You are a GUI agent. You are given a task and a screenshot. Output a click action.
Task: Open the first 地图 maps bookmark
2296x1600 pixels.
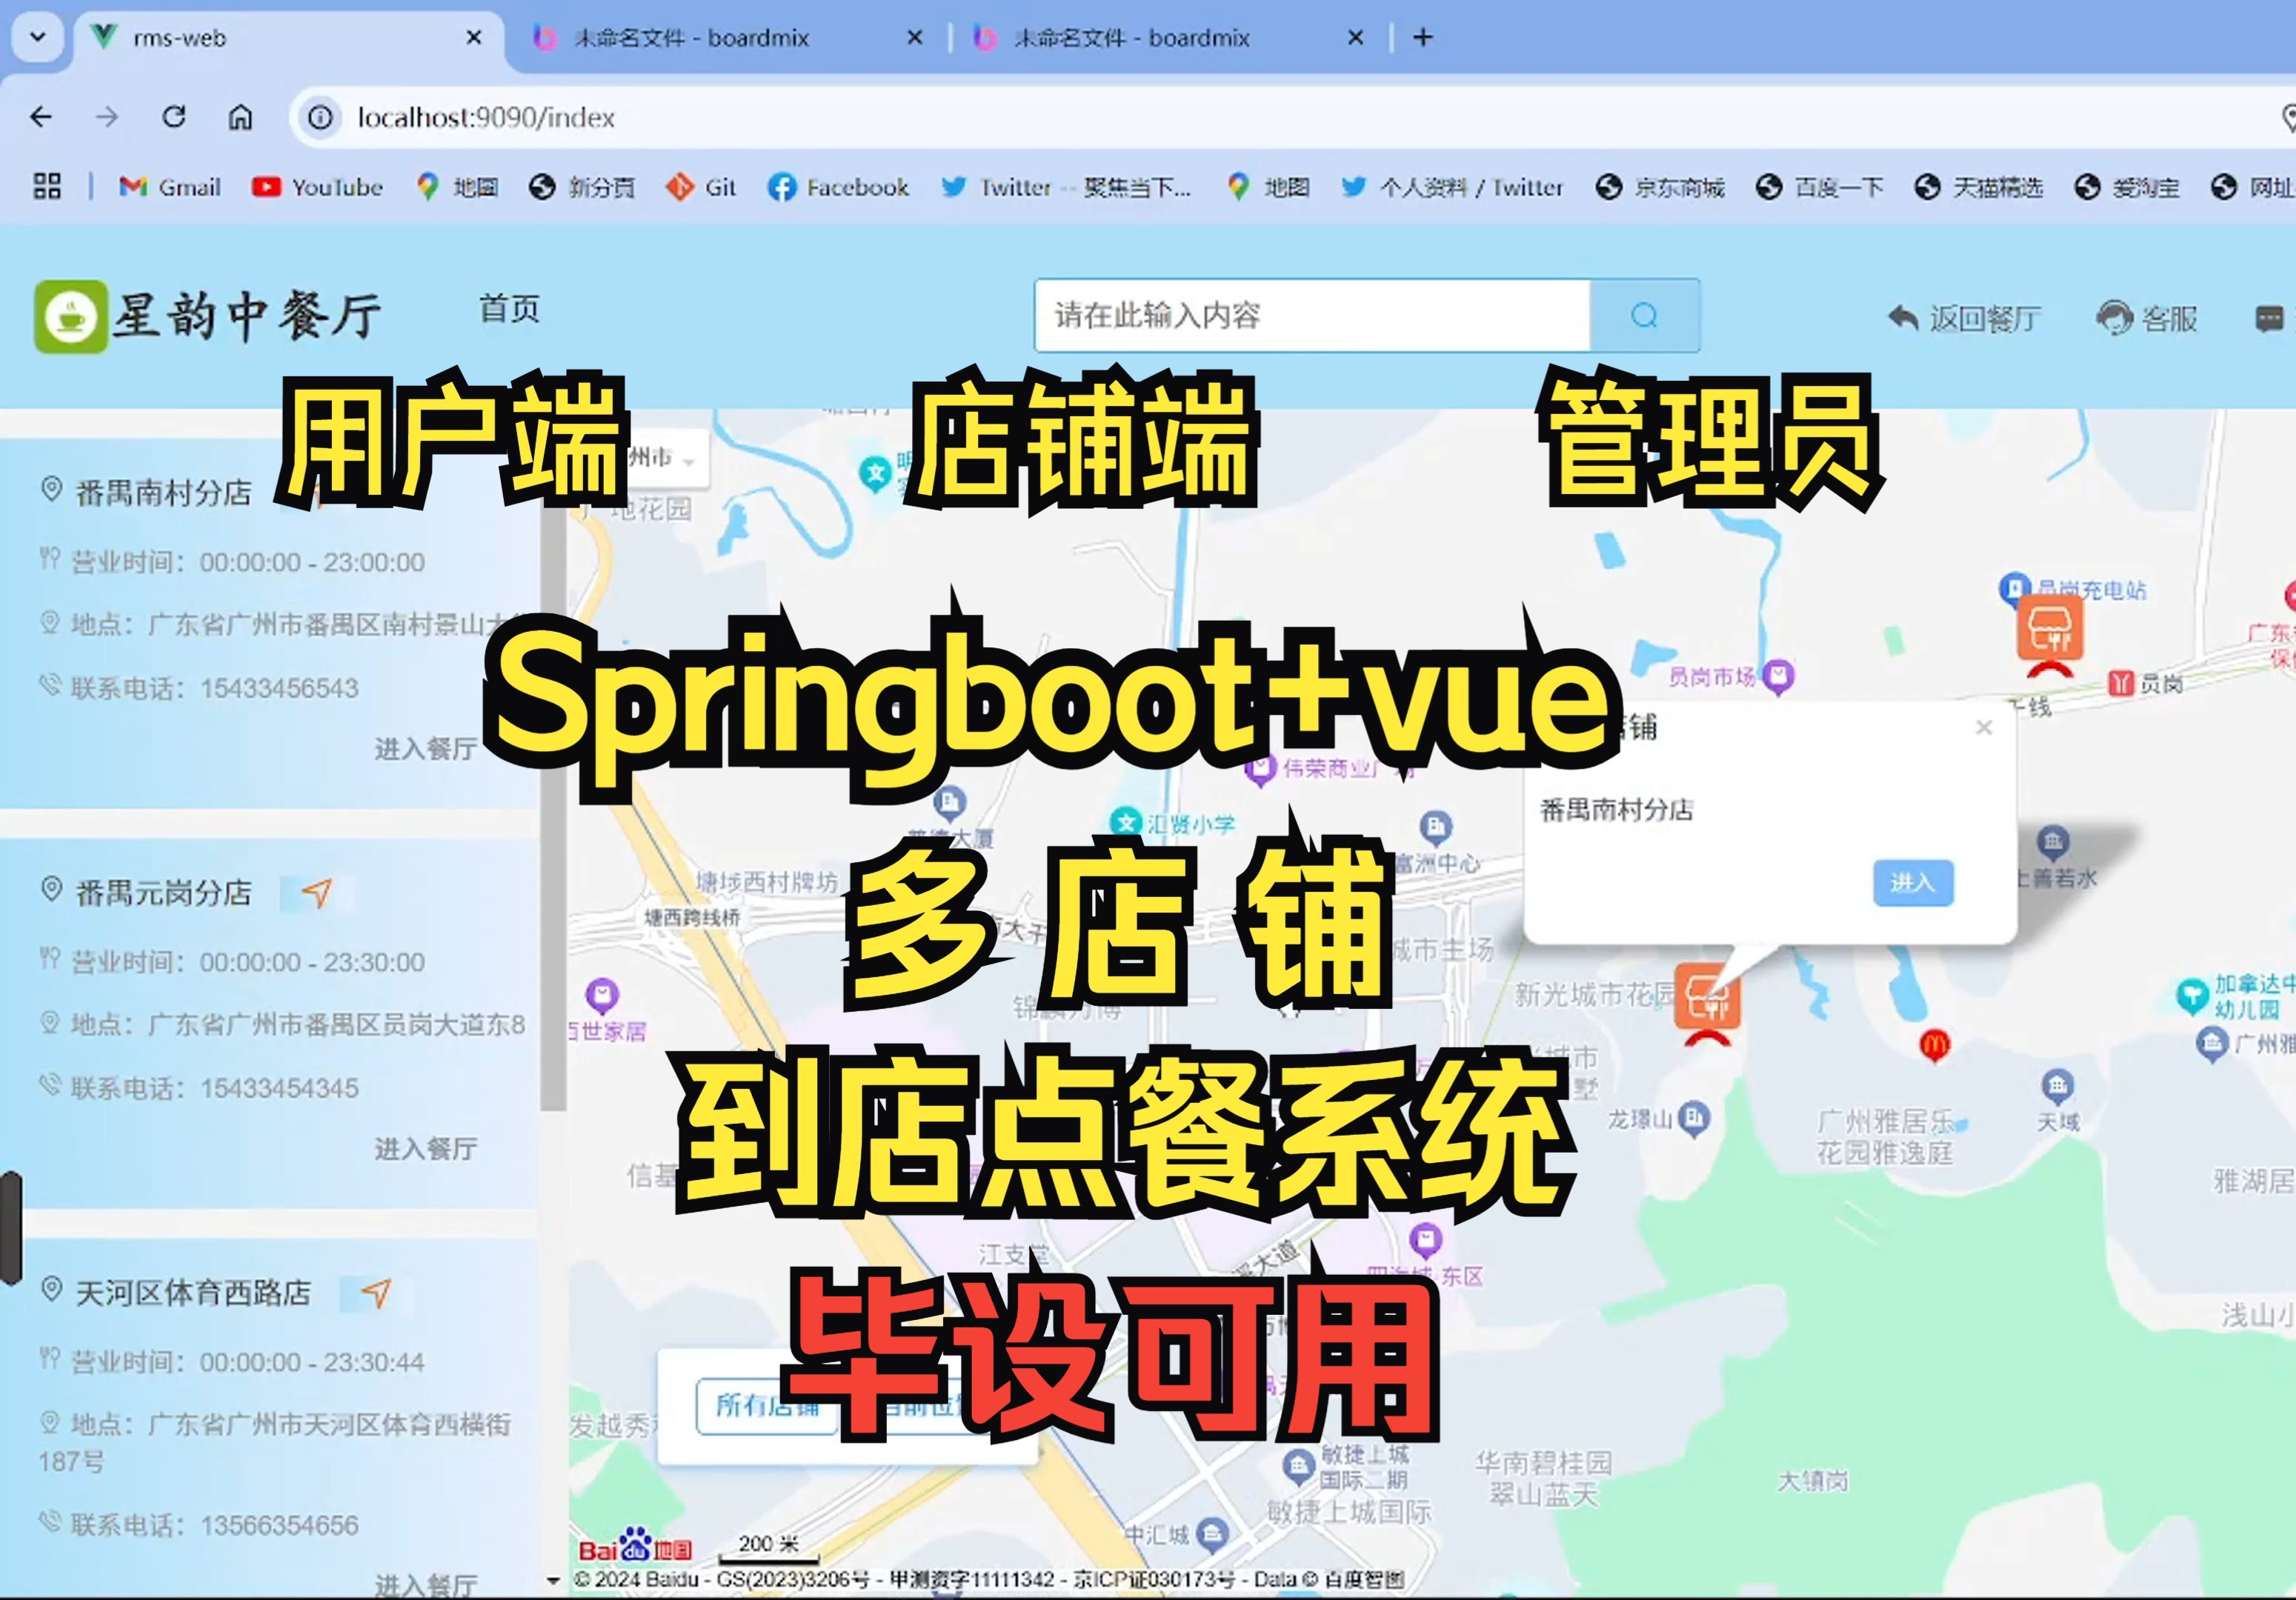tap(457, 187)
